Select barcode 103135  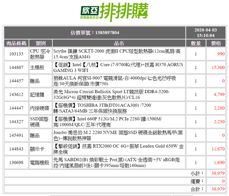coord(16,54)
